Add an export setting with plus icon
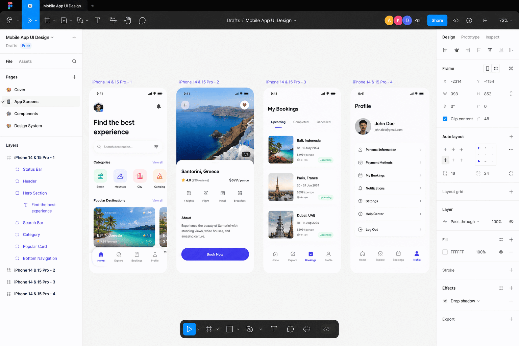The image size is (519, 346). tap(511, 319)
